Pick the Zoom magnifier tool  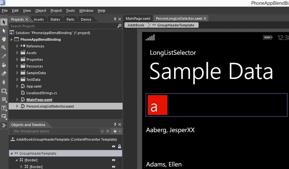[x=4, y=47]
